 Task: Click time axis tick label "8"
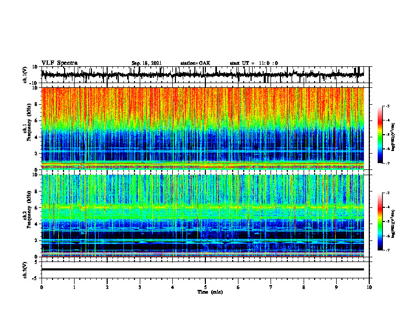pos(304,287)
